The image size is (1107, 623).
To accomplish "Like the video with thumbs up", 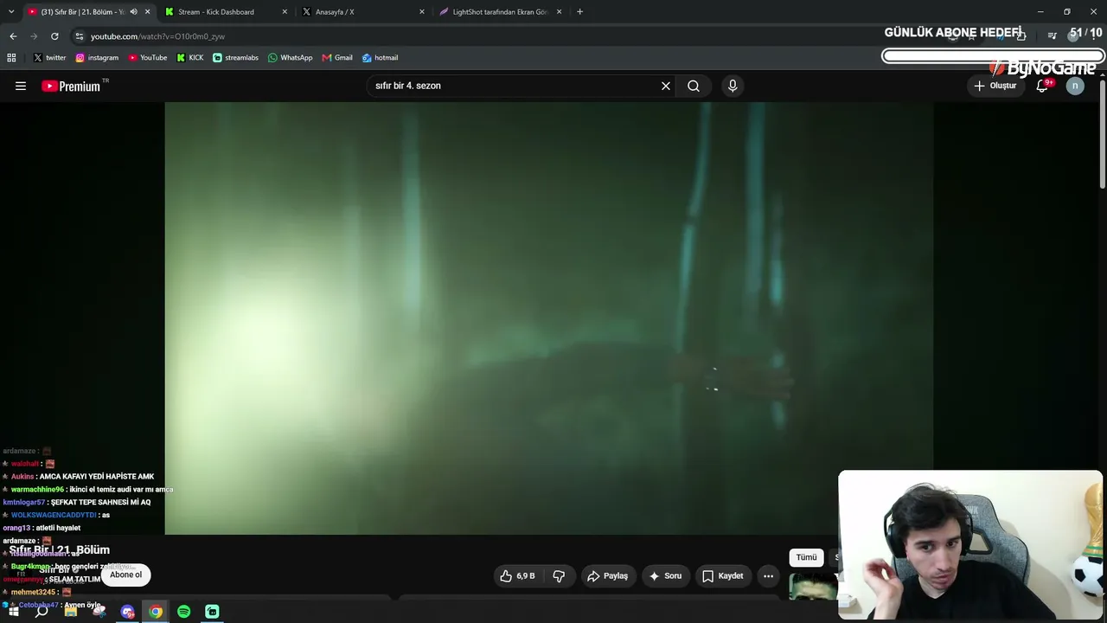I will (x=517, y=575).
